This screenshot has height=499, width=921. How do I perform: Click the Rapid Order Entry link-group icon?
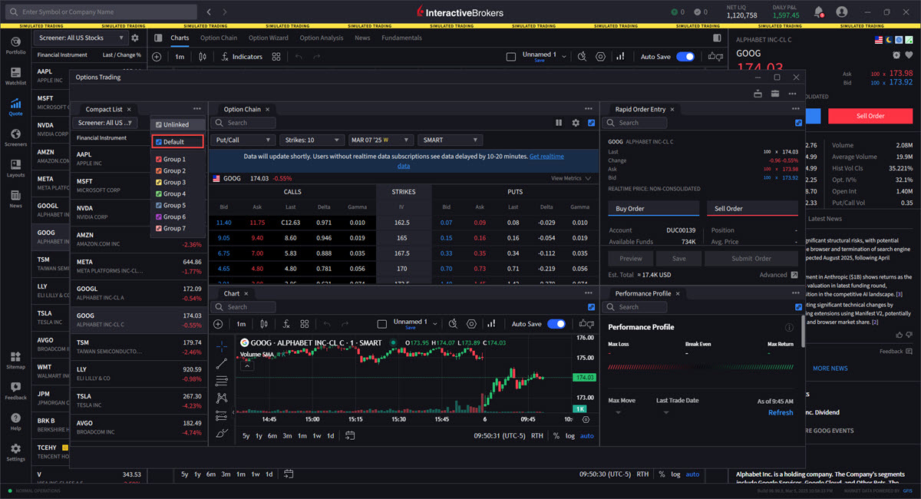pos(798,123)
